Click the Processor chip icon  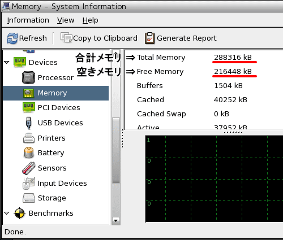[x=28, y=77]
